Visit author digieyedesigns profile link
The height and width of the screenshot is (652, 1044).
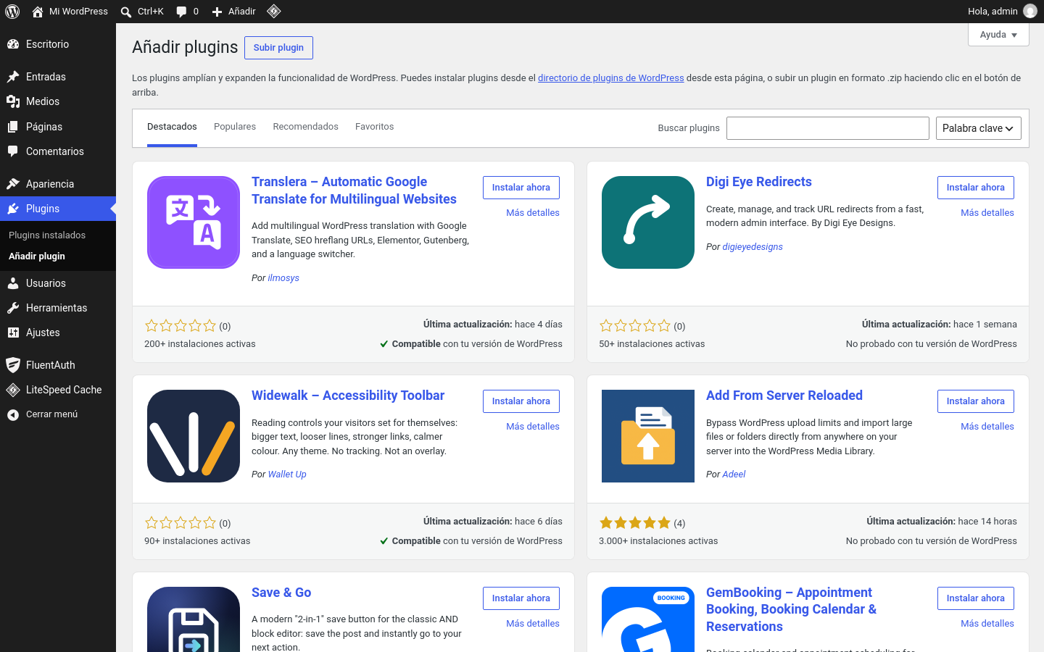tap(753, 247)
